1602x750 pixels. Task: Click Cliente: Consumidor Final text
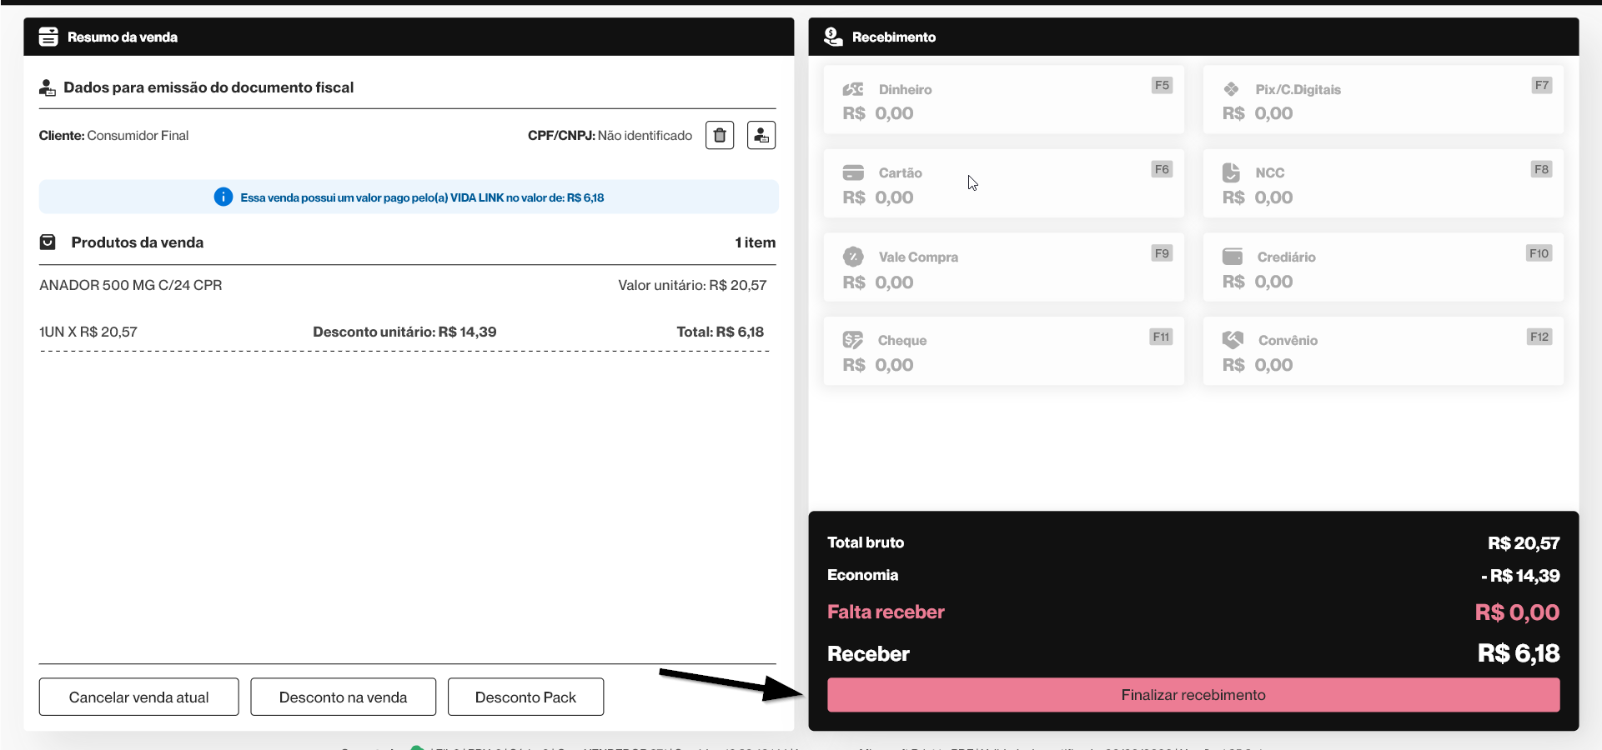pyautogui.click(x=113, y=135)
